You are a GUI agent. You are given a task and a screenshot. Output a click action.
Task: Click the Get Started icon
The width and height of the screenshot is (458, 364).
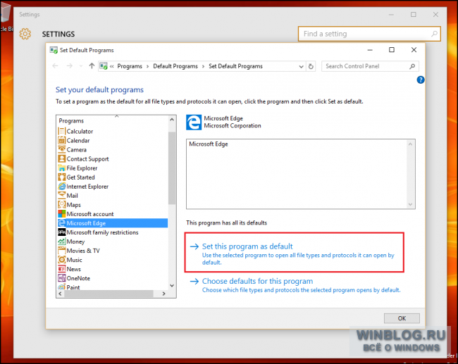coord(61,177)
